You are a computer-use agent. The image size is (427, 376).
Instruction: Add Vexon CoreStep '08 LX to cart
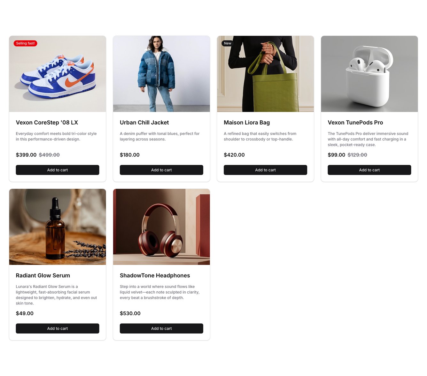coord(58,170)
